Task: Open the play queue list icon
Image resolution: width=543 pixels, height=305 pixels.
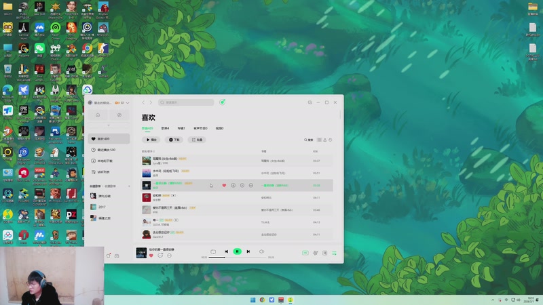Action: click(x=334, y=253)
